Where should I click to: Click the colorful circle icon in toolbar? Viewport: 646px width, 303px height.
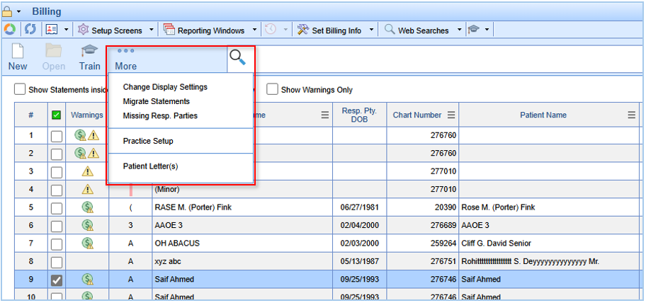pos(9,30)
